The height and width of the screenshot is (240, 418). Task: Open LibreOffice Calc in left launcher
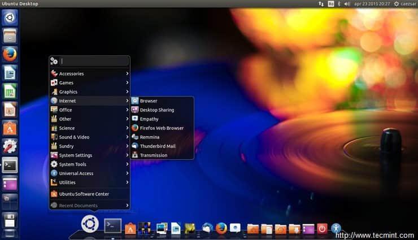click(10, 91)
